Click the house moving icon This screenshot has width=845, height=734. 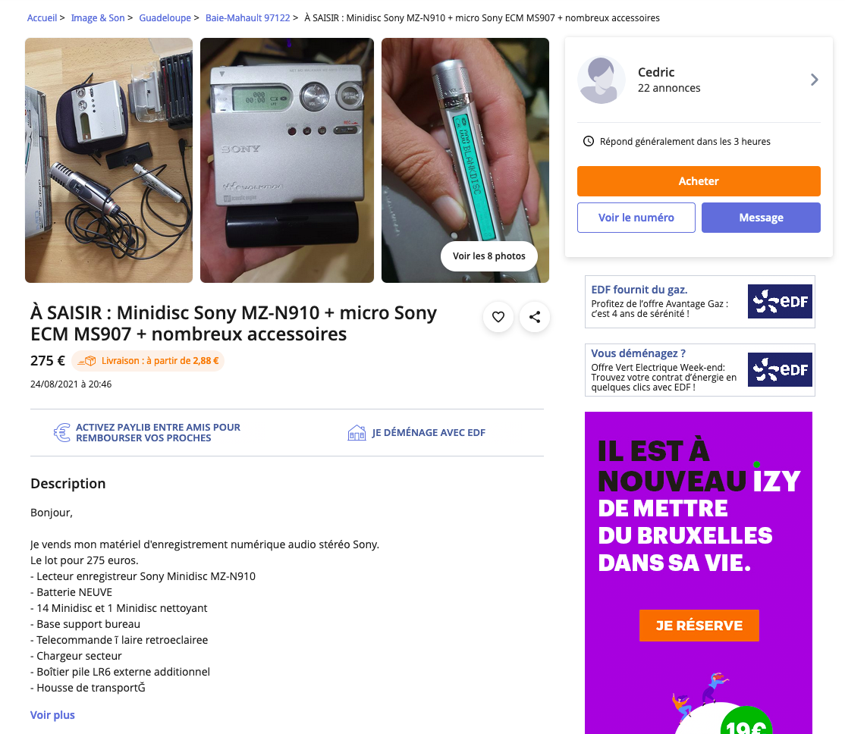click(357, 433)
